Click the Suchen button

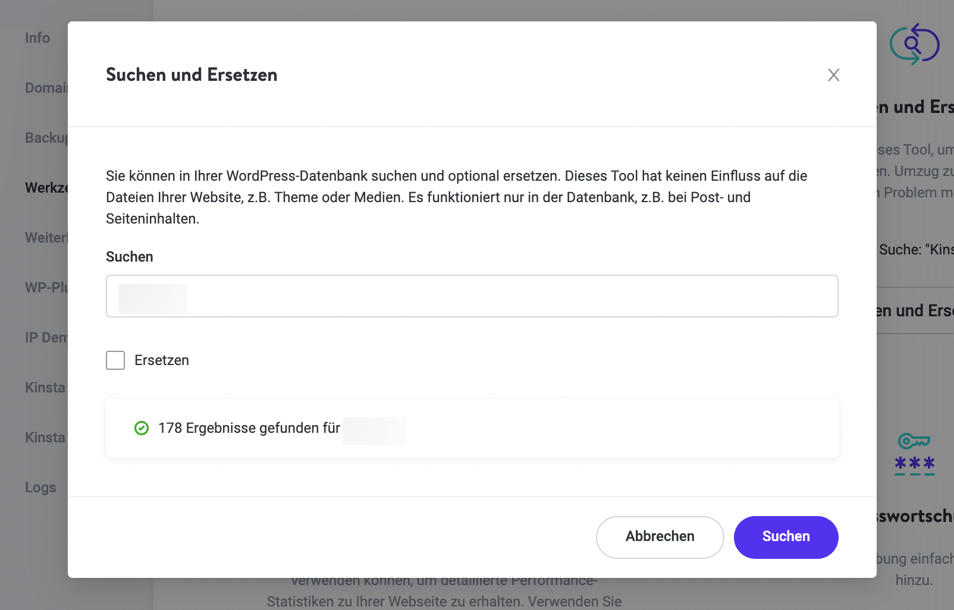click(786, 537)
